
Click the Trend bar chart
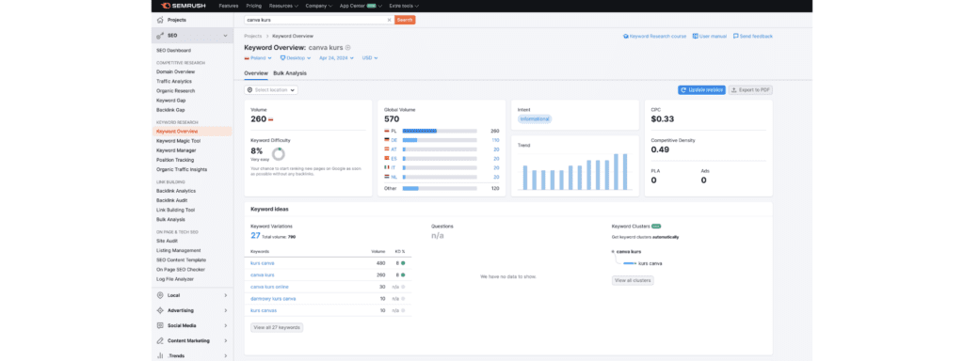(575, 171)
